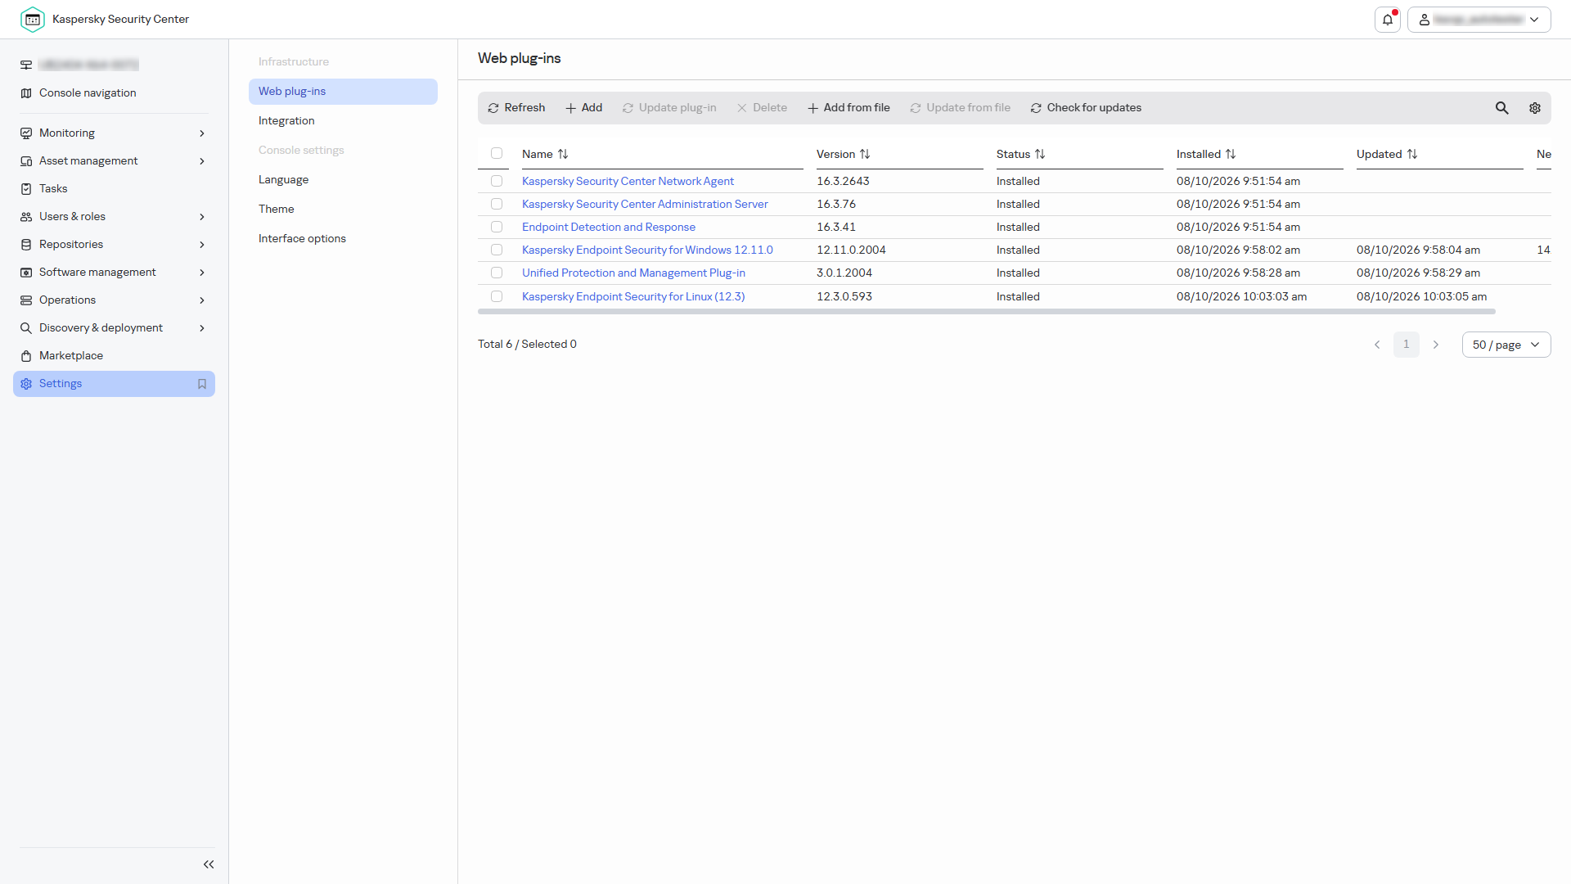
Task: Expand the Monitoring menu section
Action: pos(114,133)
